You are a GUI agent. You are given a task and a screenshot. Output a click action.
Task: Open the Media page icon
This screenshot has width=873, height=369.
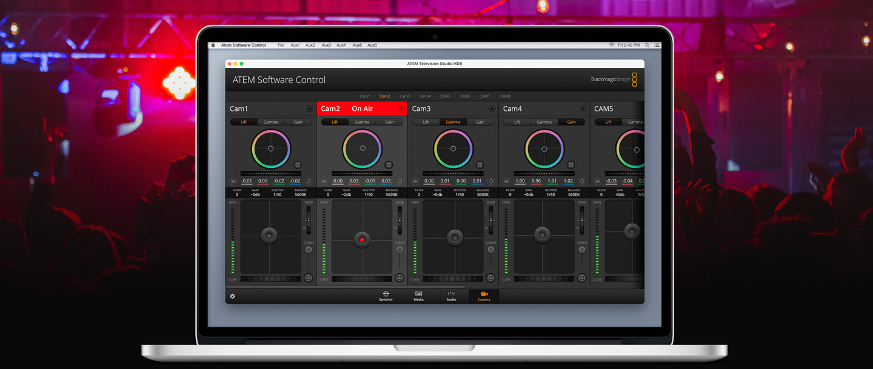click(418, 296)
